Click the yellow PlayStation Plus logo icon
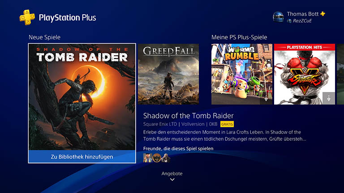 [x=27, y=17]
